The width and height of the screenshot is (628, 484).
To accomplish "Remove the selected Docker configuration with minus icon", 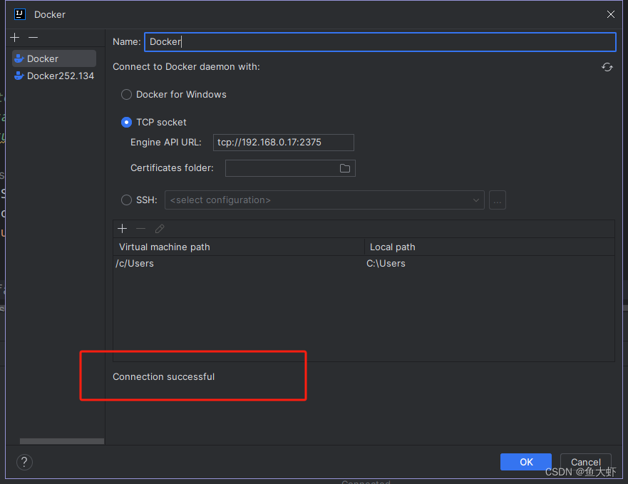I will [x=34, y=38].
